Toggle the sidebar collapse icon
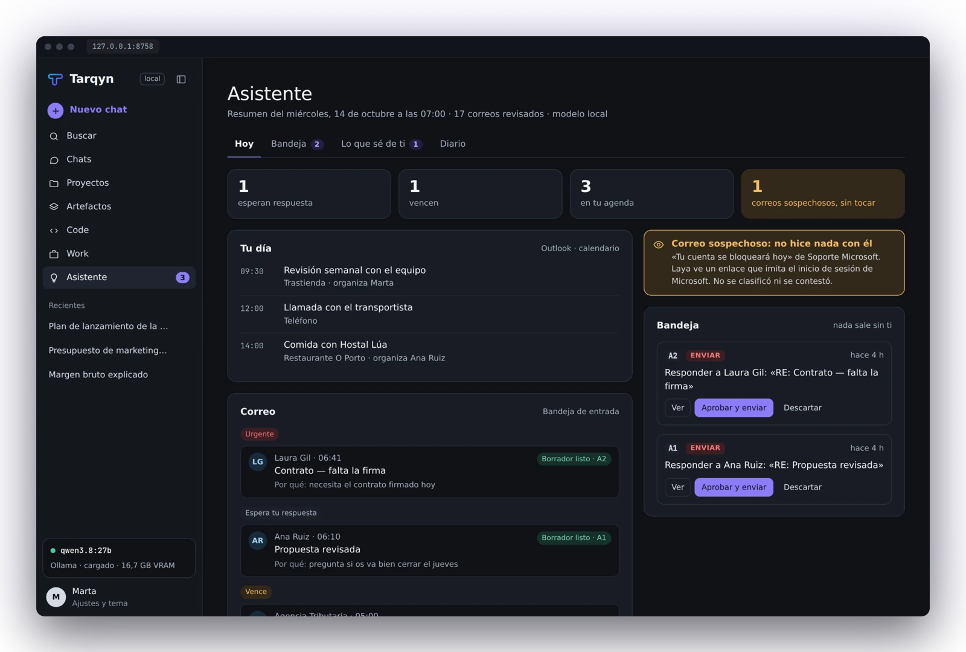Screen dimensions: 966x652 click(x=181, y=79)
